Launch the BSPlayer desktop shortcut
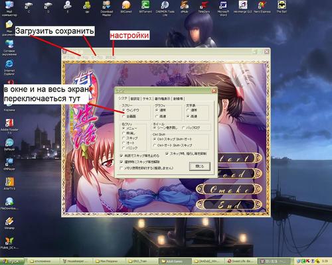The width and height of the screenshot is (332, 265). 9,144
